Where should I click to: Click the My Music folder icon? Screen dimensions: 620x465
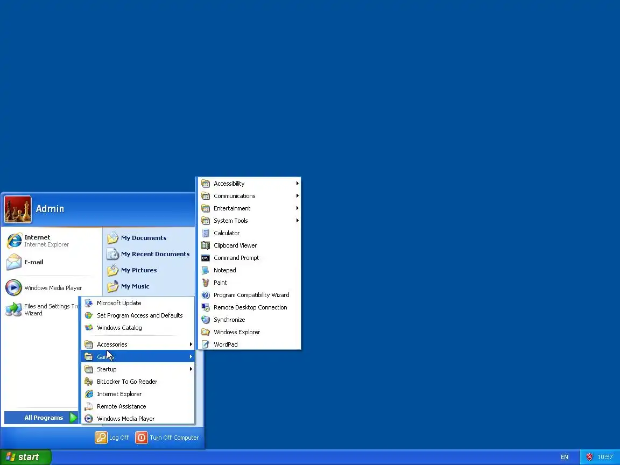click(x=112, y=286)
